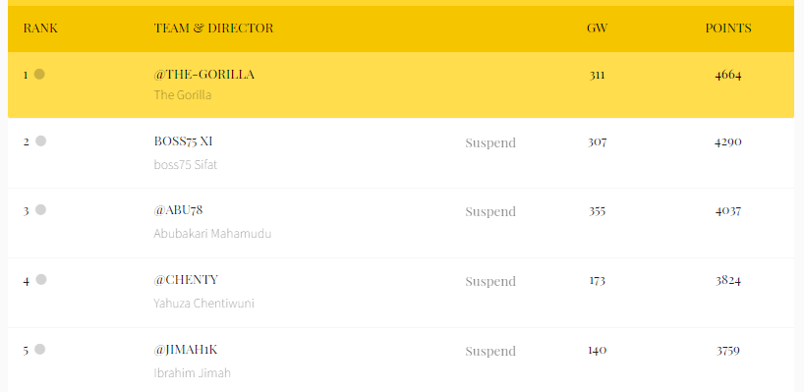
Task: Click the grey dot beside rank 5
Action: (x=40, y=350)
